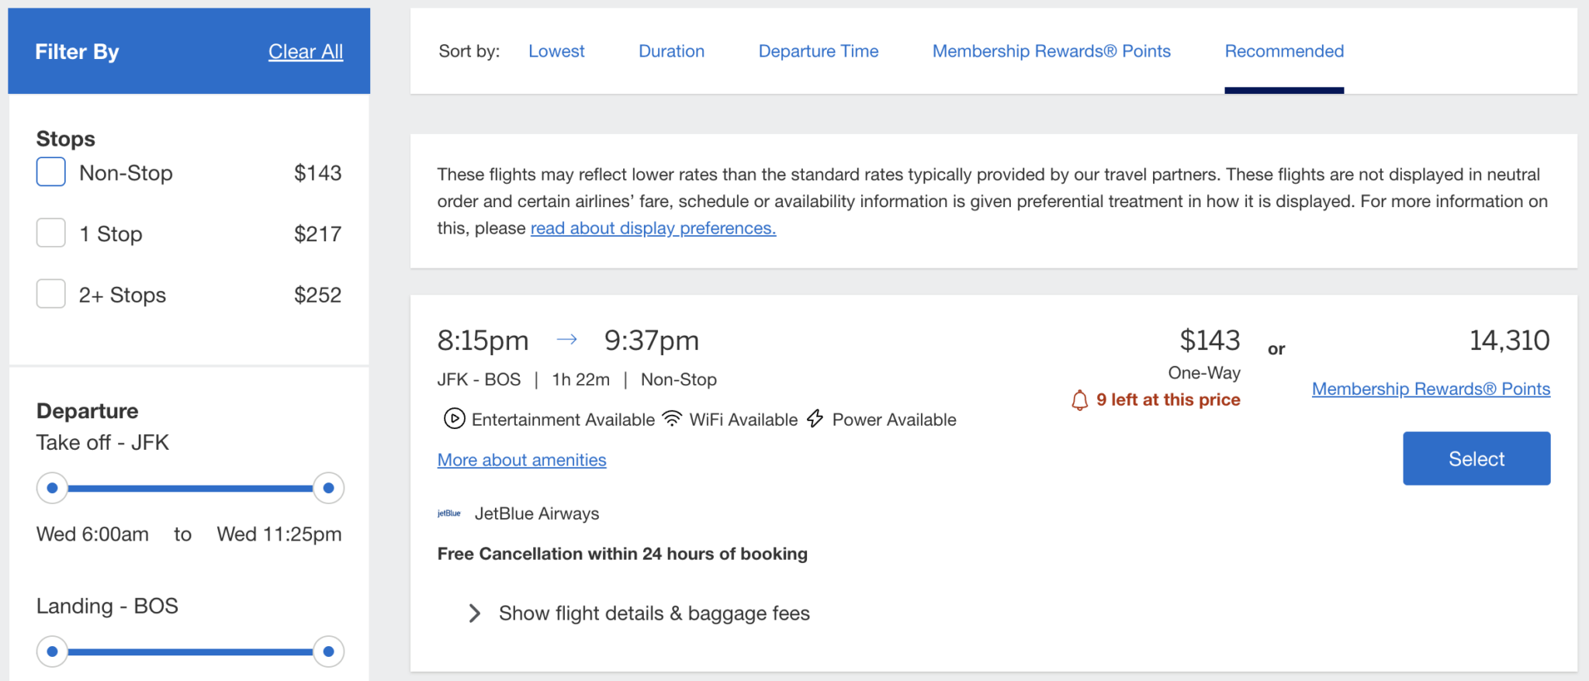Click the WiFi available icon
1589x681 pixels.
point(672,417)
